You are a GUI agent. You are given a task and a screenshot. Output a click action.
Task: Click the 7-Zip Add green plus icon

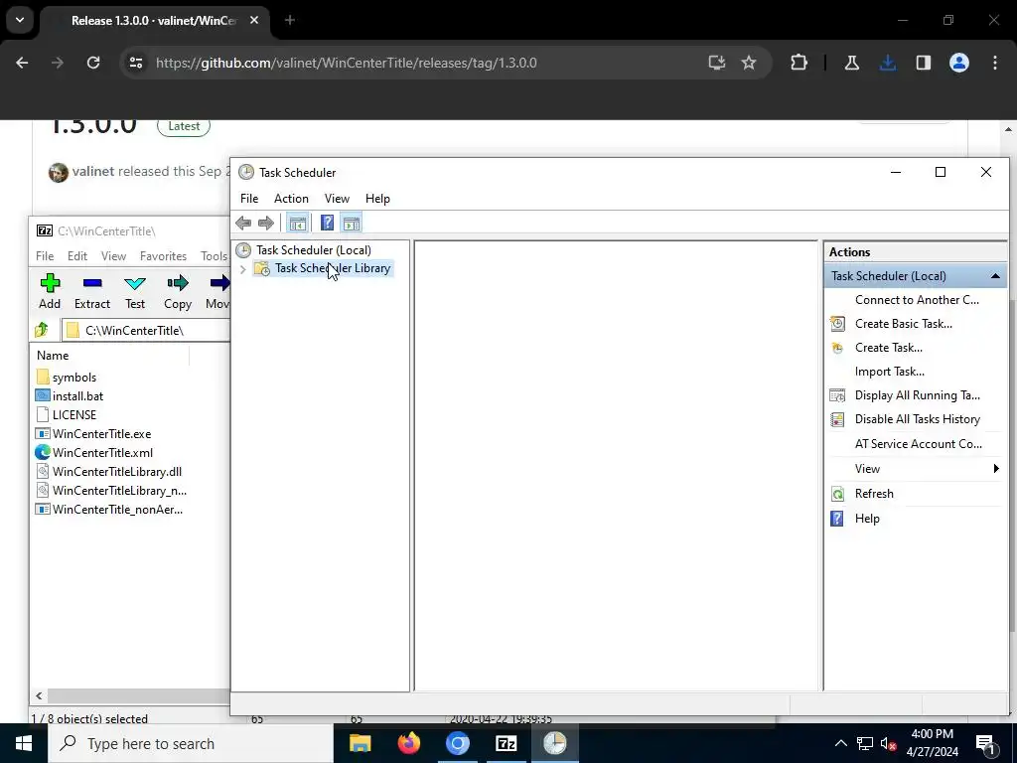pyautogui.click(x=50, y=283)
